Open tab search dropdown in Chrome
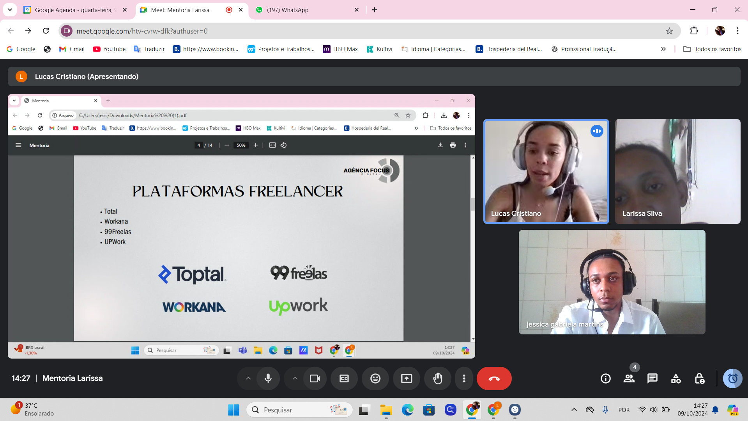The image size is (748, 421). pos(10,10)
